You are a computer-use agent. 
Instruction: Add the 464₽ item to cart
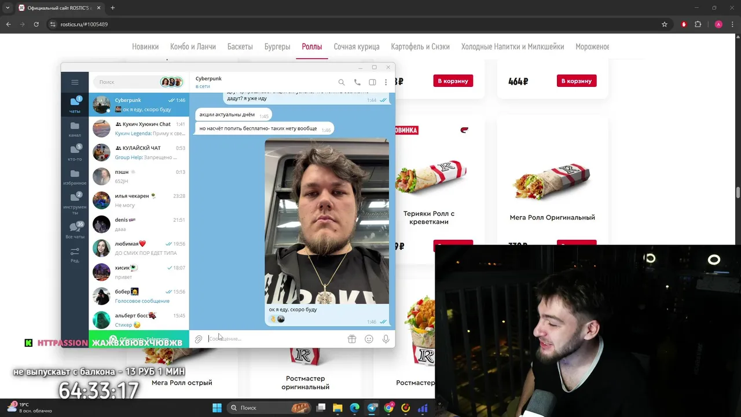coord(577,81)
